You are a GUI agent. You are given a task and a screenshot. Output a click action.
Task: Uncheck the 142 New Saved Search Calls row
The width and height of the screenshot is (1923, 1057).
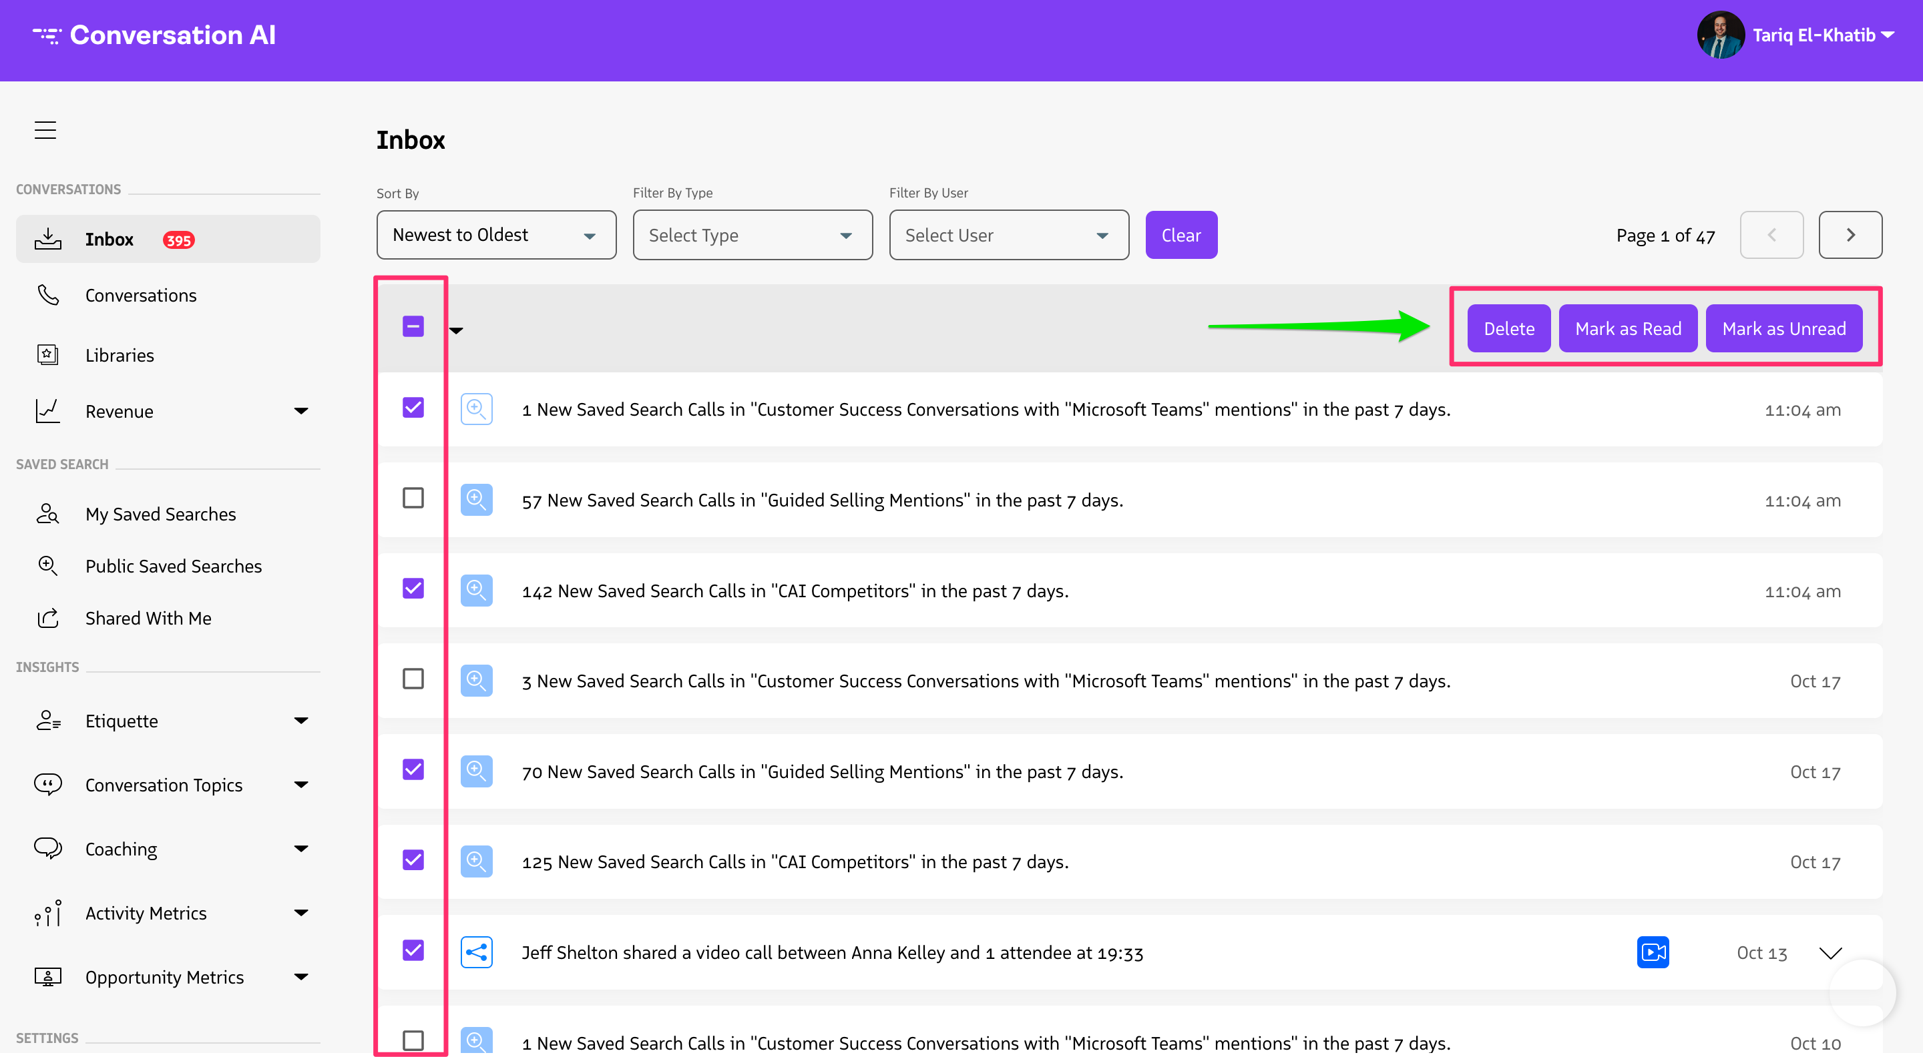(x=413, y=589)
